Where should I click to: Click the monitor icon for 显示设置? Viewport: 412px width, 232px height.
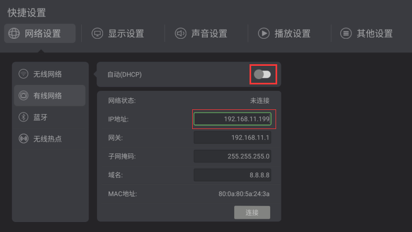point(97,33)
